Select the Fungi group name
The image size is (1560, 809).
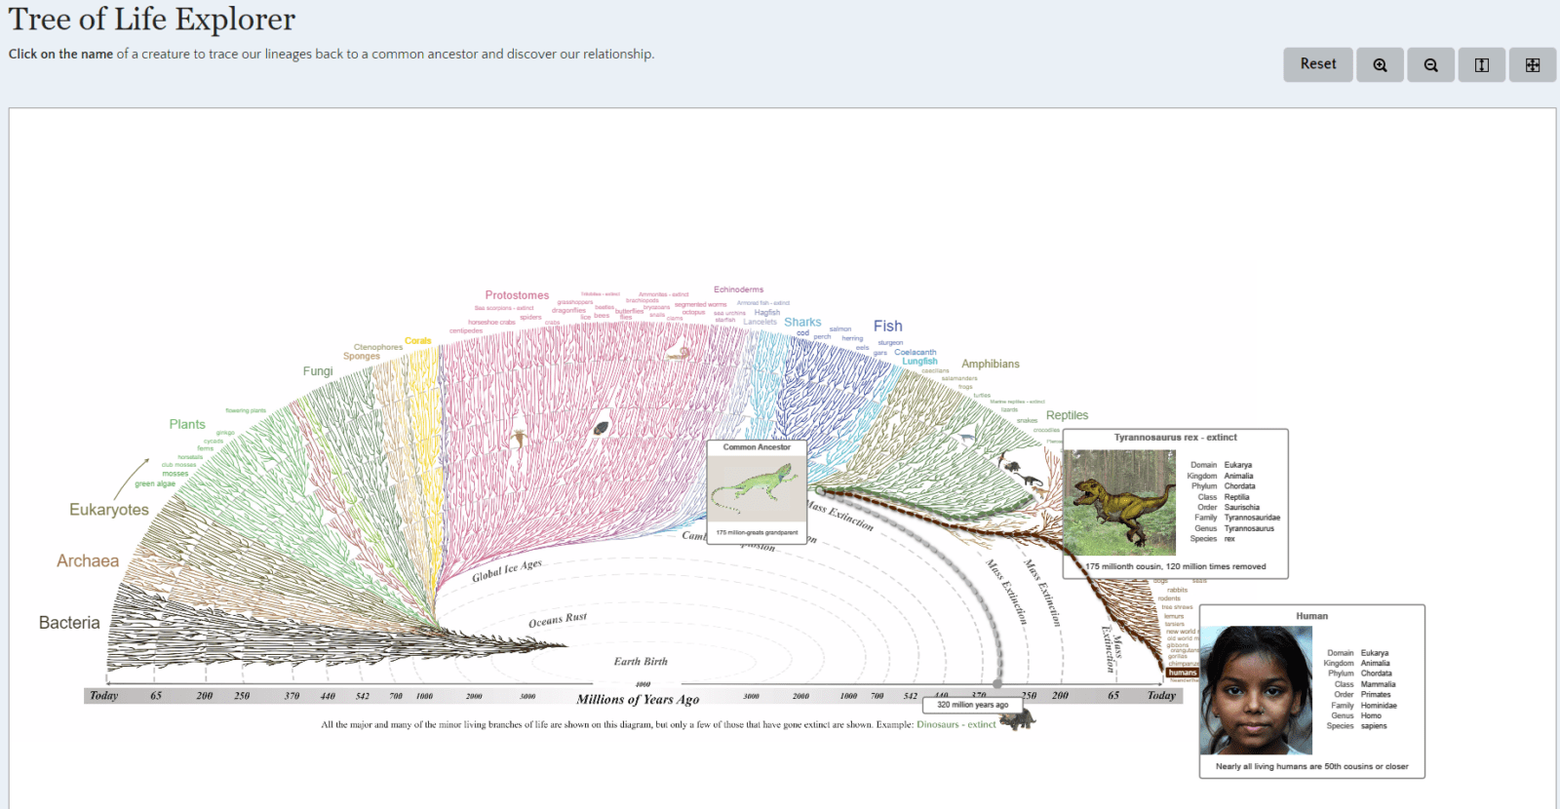click(318, 371)
